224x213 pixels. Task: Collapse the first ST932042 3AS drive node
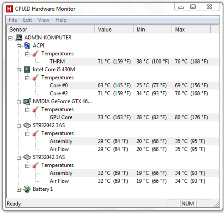click(19, 126)
